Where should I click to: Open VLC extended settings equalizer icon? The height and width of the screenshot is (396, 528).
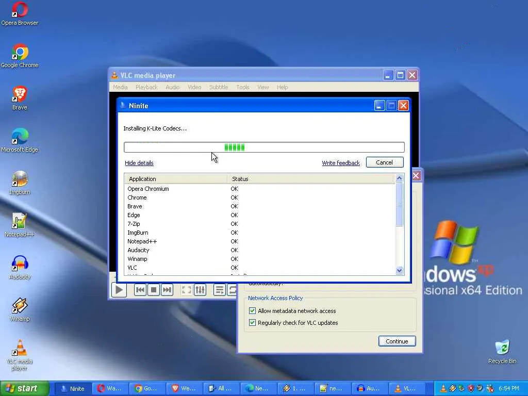click(200, 290)
